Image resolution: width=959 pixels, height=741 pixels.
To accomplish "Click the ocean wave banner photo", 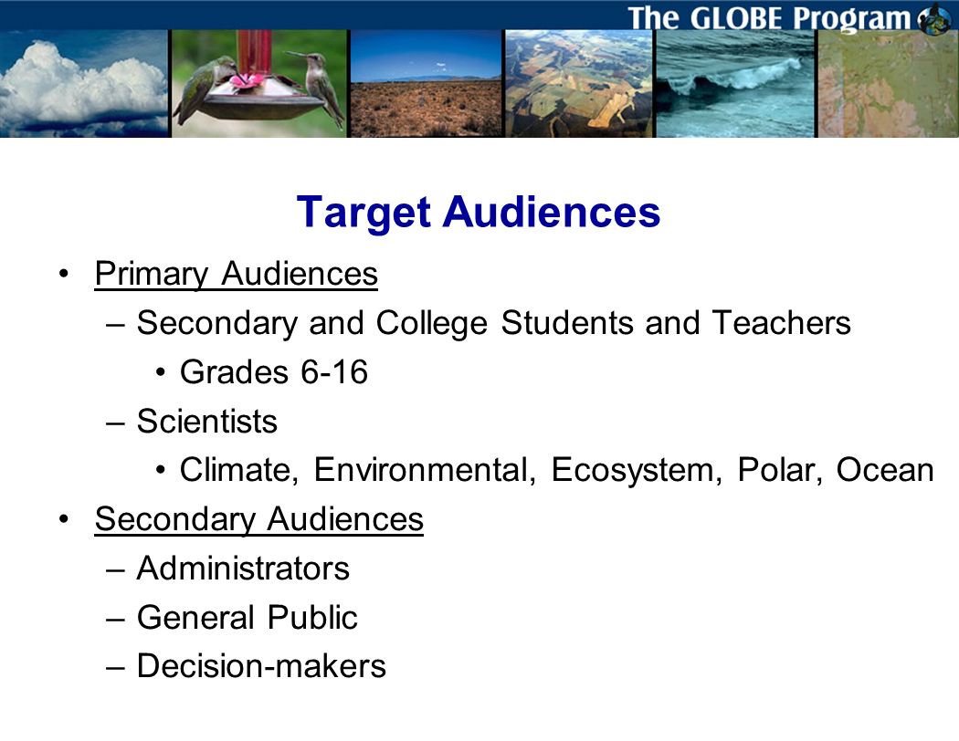I will tap(736, 84).
